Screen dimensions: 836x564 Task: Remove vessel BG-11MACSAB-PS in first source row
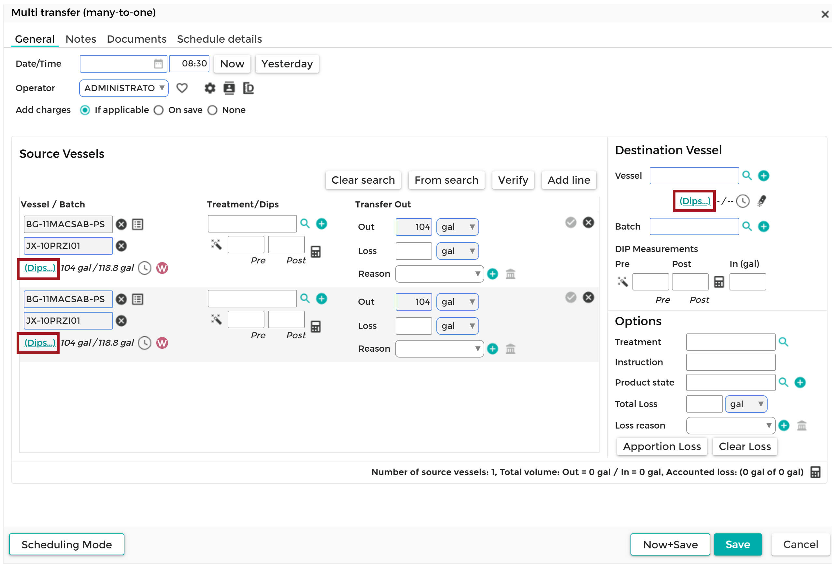[x=121, y=224]
